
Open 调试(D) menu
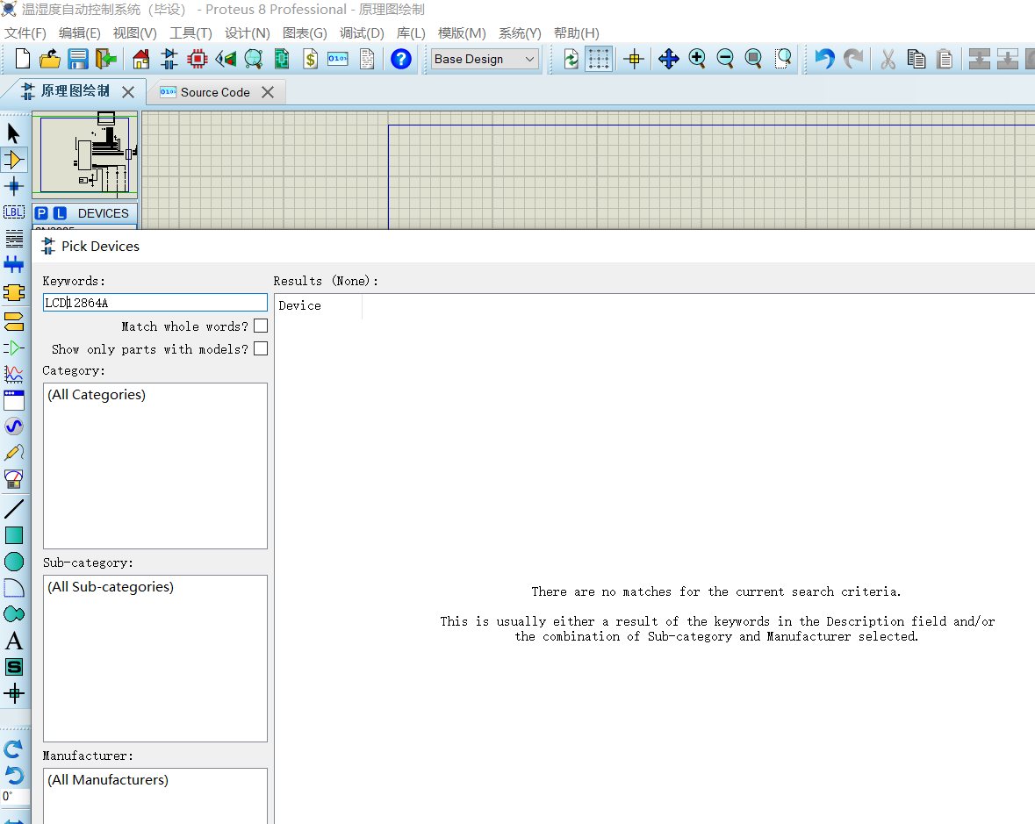pos(362,33)
